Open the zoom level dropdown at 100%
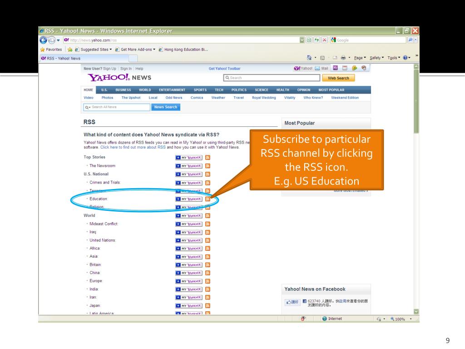Image resolution: width=465 pixels, height=349 pixels. tap(411, 319)
